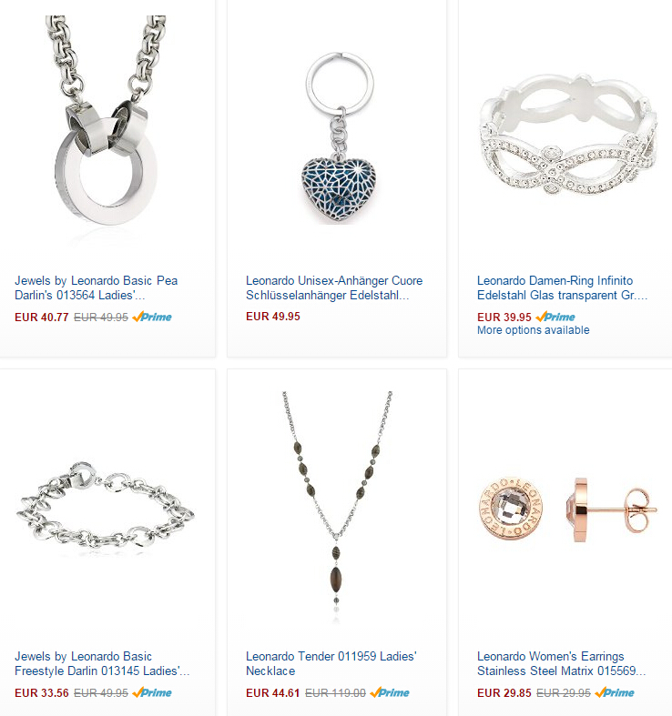Image resolution: width=672 pixels, height=716 pixels.
Task: Open the rose gold earrings product image
Action: [568, 509]
